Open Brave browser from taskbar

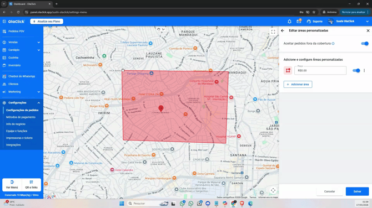(242, 204)
